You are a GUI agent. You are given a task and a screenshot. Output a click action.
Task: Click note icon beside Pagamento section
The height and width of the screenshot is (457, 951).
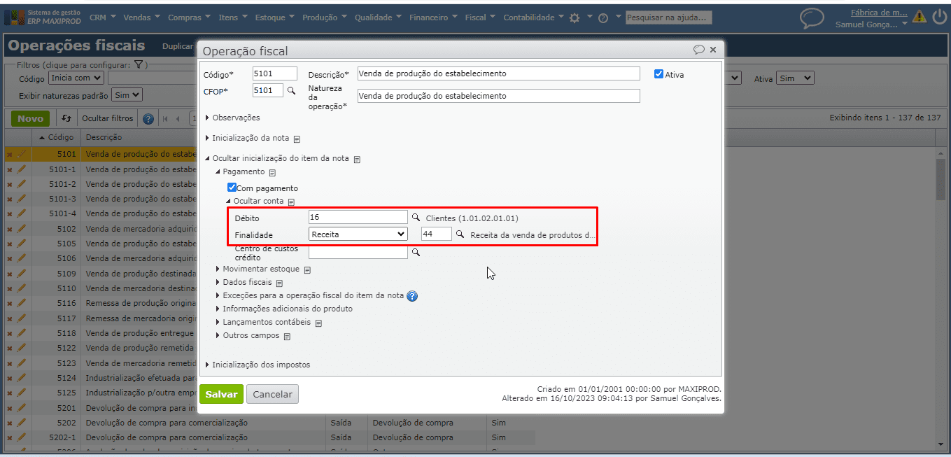tap(273, 172)
